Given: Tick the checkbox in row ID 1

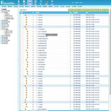Looking at the screenshot, I should pos(37,15).
